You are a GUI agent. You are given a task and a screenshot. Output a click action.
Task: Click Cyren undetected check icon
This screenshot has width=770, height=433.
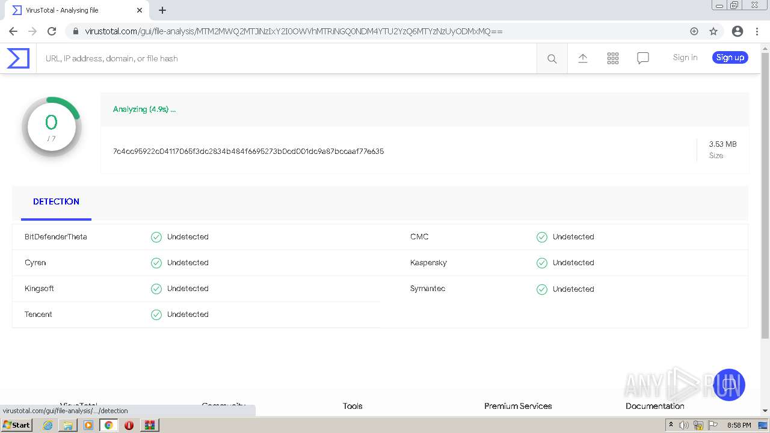point(156,263)
